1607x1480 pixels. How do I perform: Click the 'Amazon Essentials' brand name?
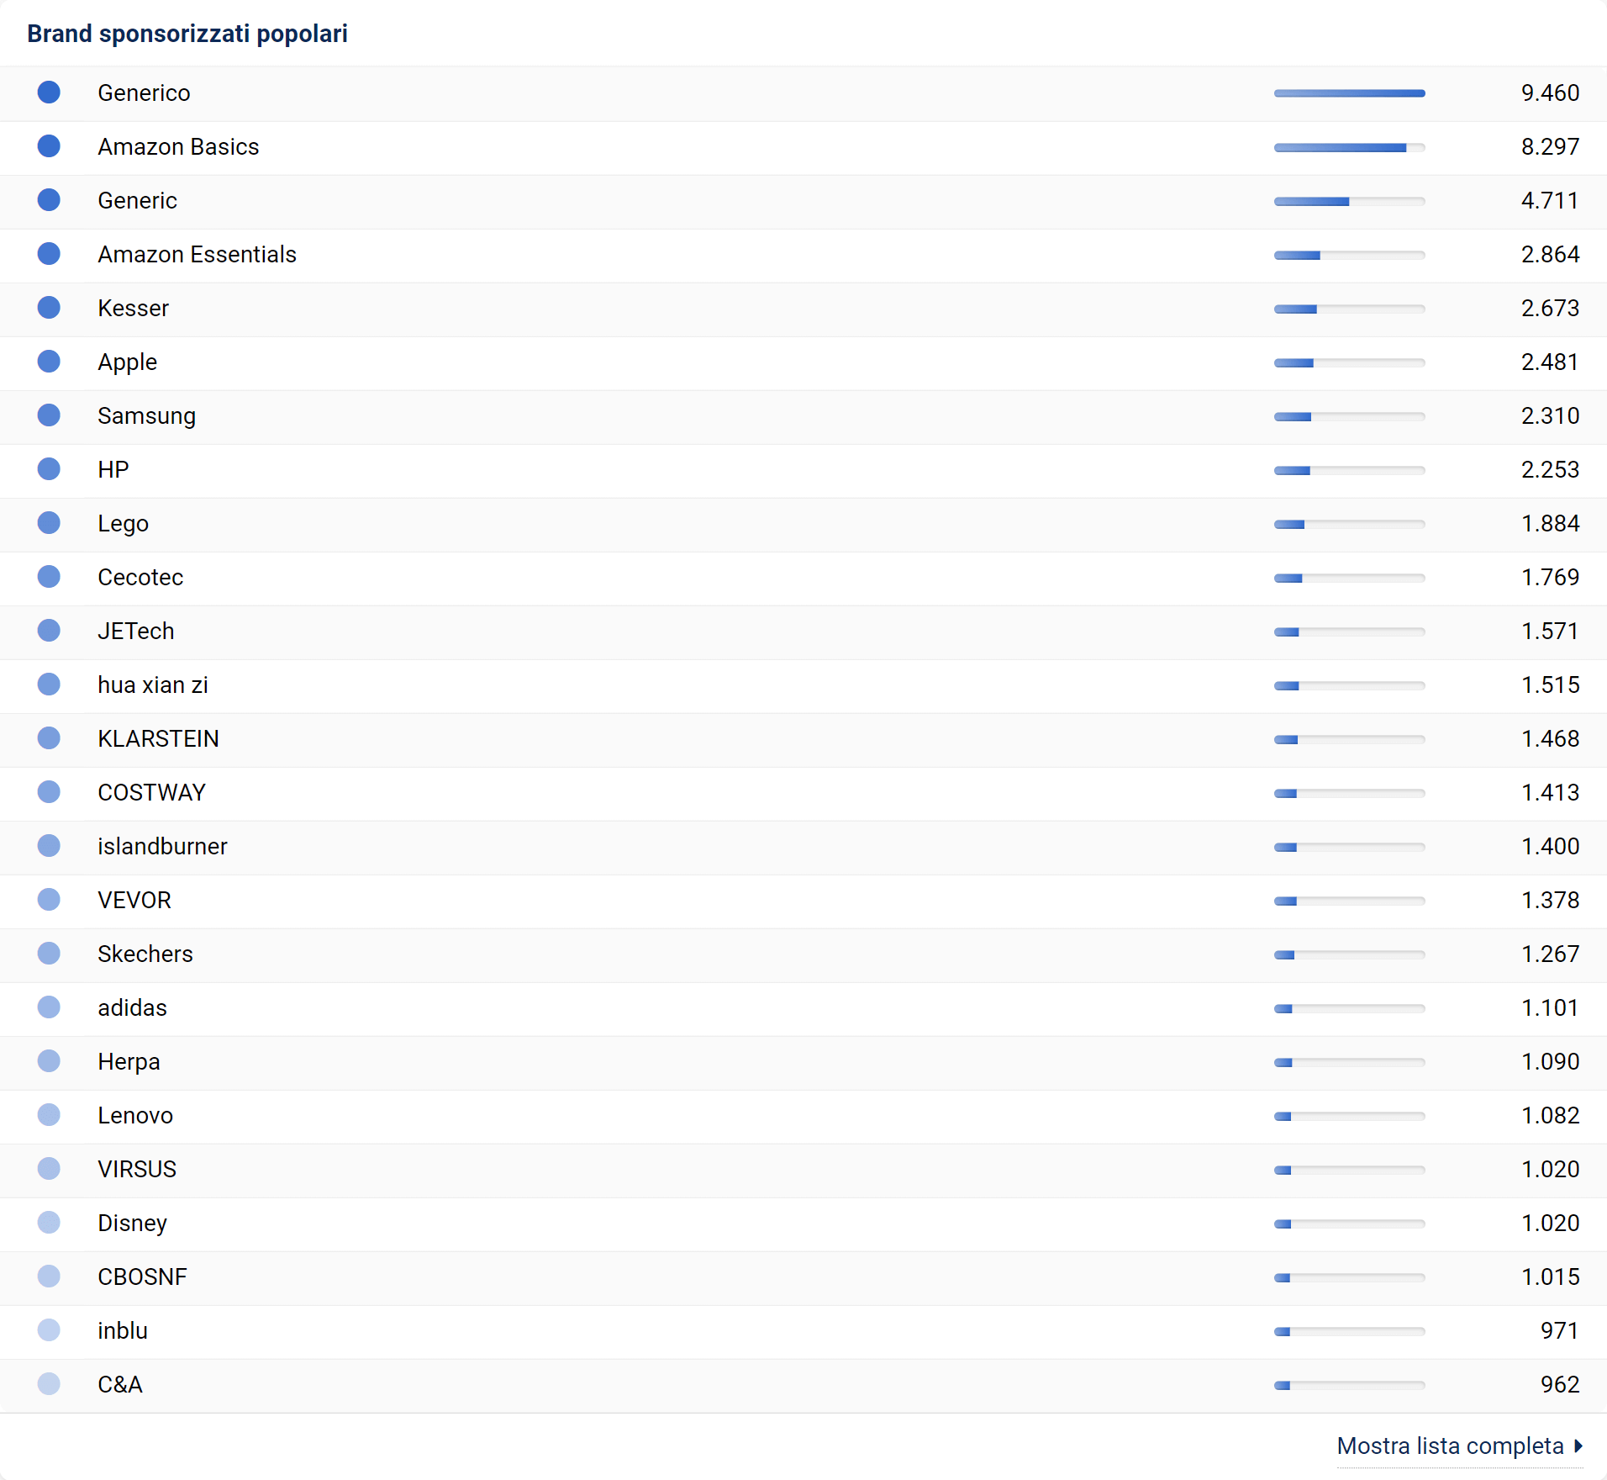197,254
